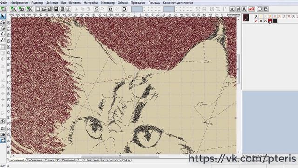The width and height of the screenshot is (298, 168).
Task: Open the Файл menu
Action: (x=4, y=3)
